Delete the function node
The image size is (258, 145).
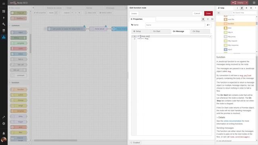[134, 14]
